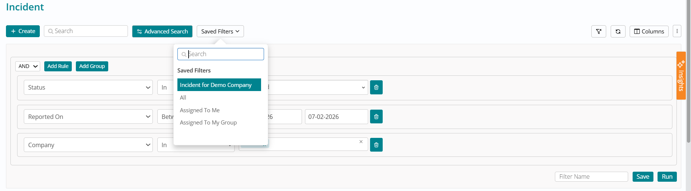691x191 pixels.
Task: Open the Status field dropdown
Action: (x=88, y=87)
